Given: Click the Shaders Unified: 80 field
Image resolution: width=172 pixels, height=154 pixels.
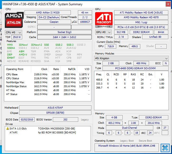Looking at the screenshot, I should tap(155, 37).
